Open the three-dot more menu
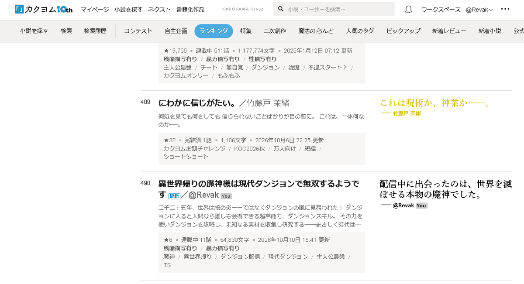Image resolution: width=524 pixels, height=284 pixels. (505, 9)
